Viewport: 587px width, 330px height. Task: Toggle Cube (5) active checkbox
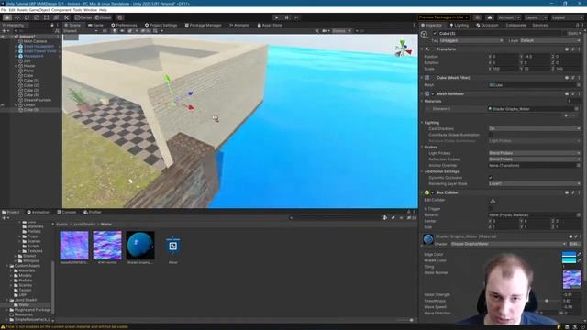click(x=435, y=33)
